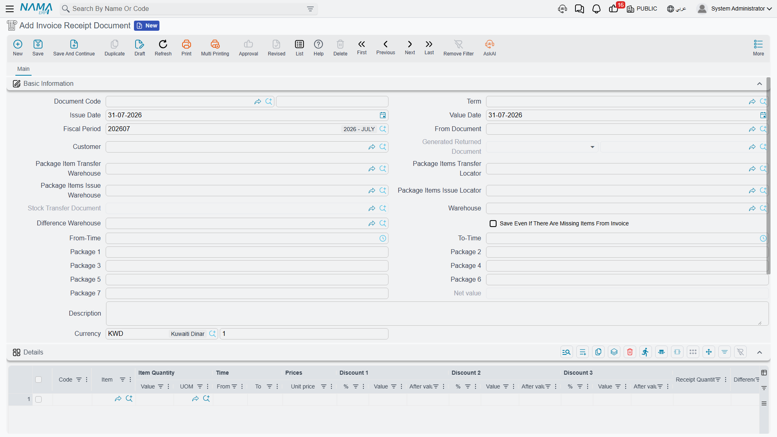This screenshot has width=777, height=437.
Task: Open Warehouse lookup search icon
Action: 763,208
